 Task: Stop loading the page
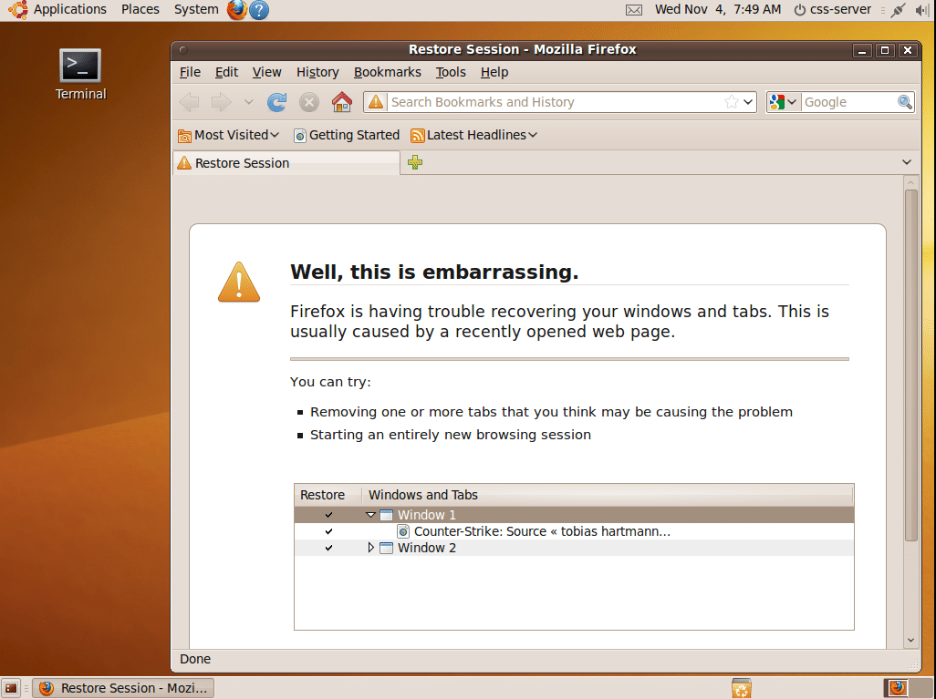pyautogui.click(x=308, y=102)
